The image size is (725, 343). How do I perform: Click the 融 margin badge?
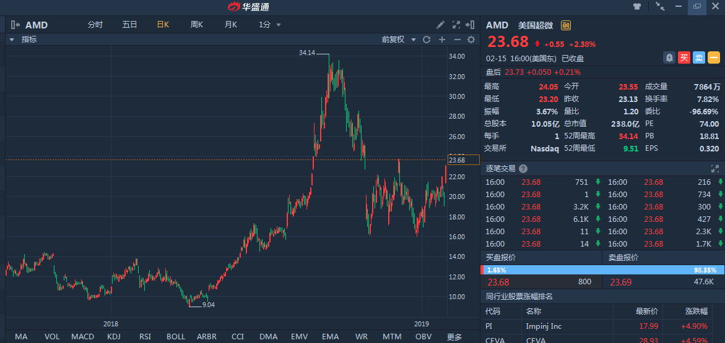[565, 25]
